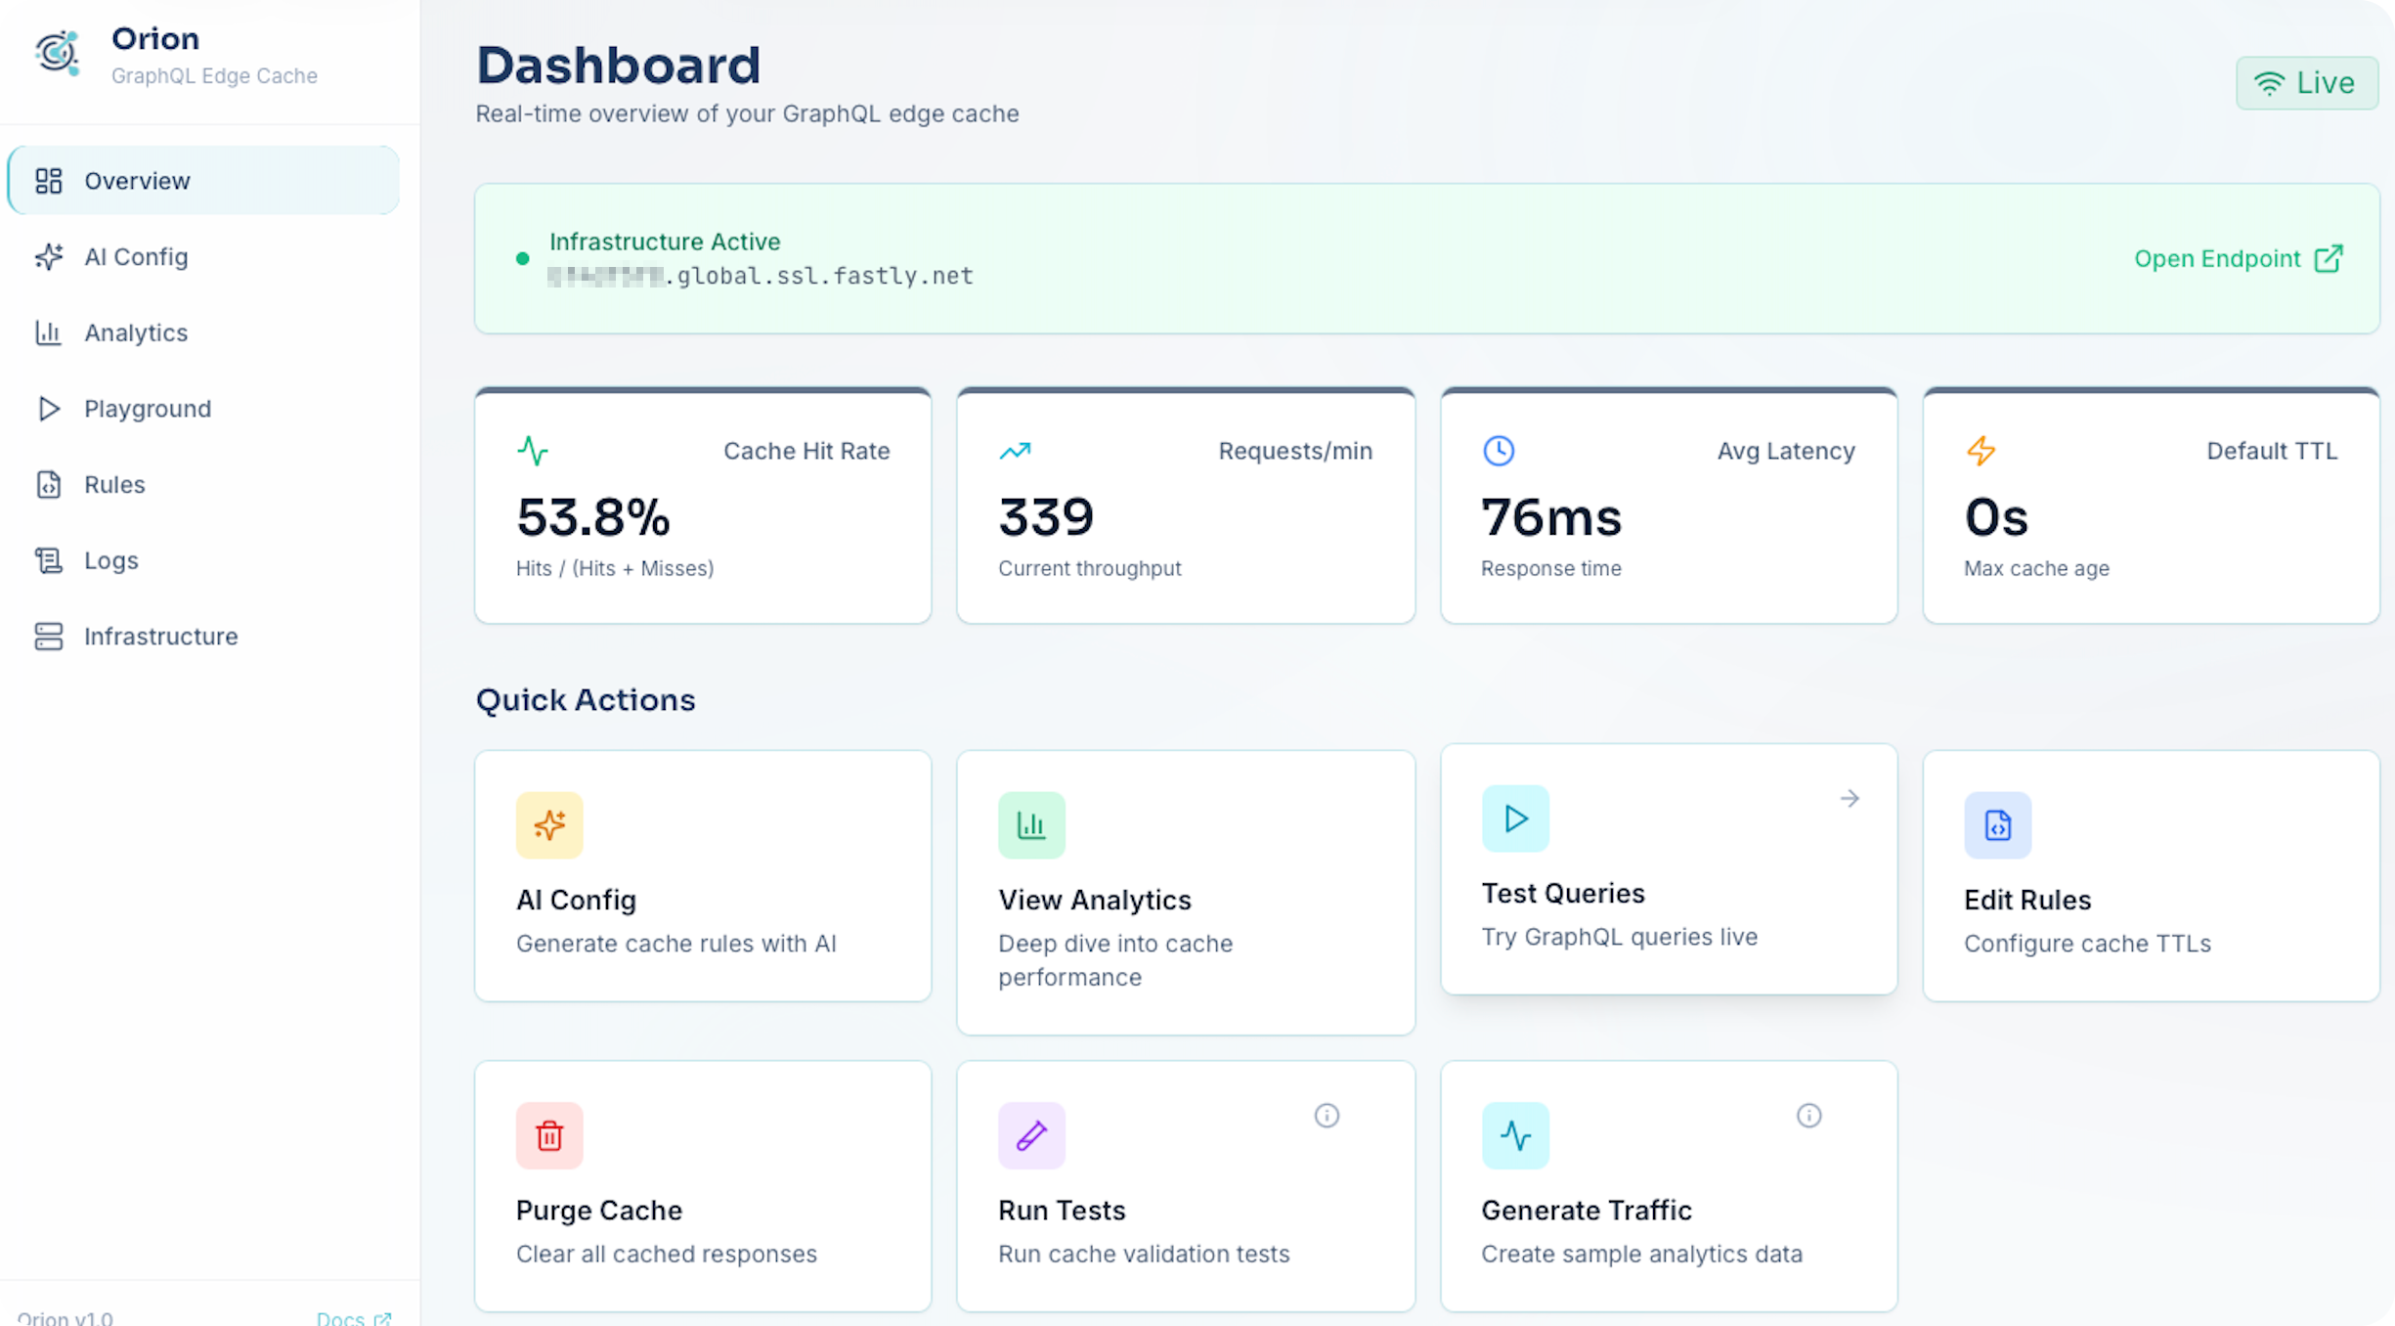Open the Infrastructure sidebar label
Screen dimensions: 2395x1326
[x=161, y=637]
